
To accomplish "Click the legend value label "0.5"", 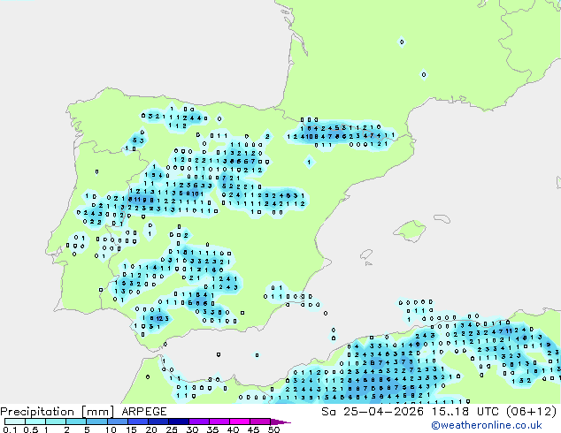I will click(31, 429).
